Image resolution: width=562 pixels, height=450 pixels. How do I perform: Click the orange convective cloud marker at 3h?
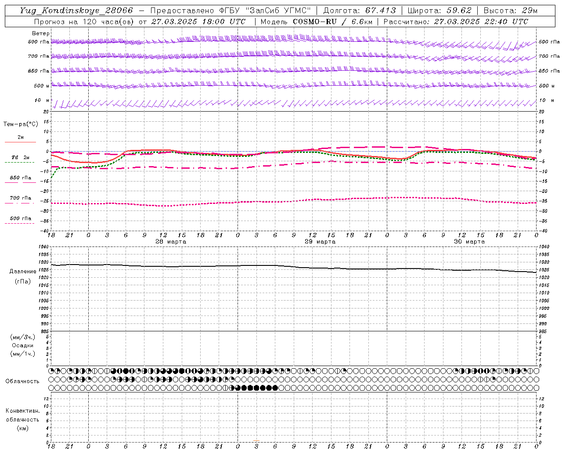256,440
